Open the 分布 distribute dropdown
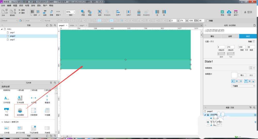This screenshot has height=139, width=258. [x=128, y=13]
